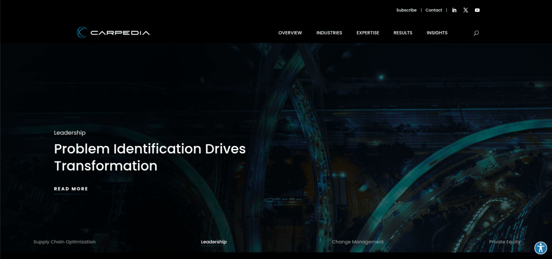552x259 pixels.
Task: Open the LinkedIn social icon
Action: pyautogui.click(x=454, y=10)
